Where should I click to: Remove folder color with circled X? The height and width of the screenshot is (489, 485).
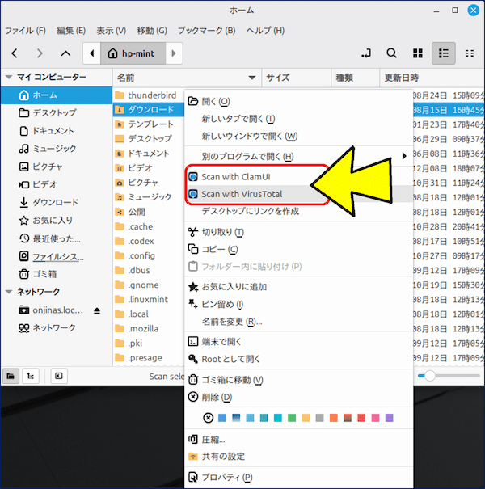click(x=208, y=418)
